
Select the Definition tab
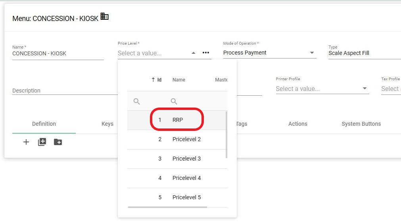click(x=44, y=124)
